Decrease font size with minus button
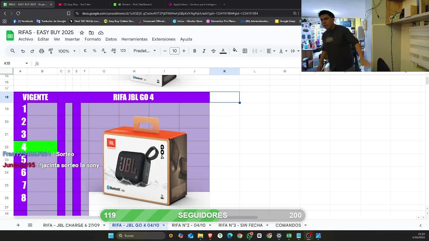The image size is (429, 241). [165, 51]
